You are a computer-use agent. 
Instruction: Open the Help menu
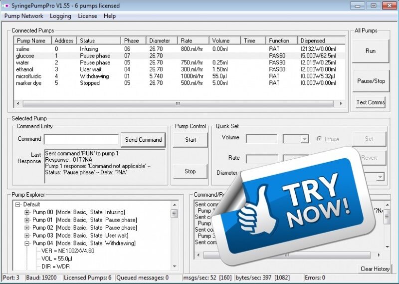110,16
